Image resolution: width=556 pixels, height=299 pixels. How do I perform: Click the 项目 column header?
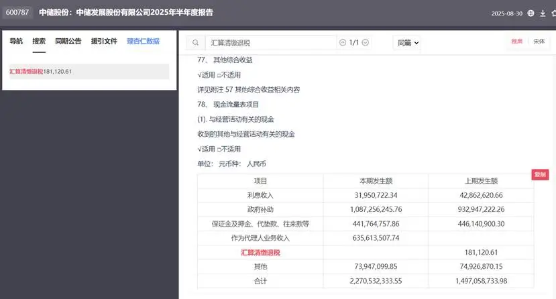click(x=260, y=181)
